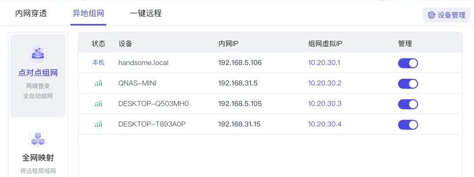The height and width of the screenshot is (177, 474).
Task: Click internal IP 192.168.5.105
Action: point(240,104)
